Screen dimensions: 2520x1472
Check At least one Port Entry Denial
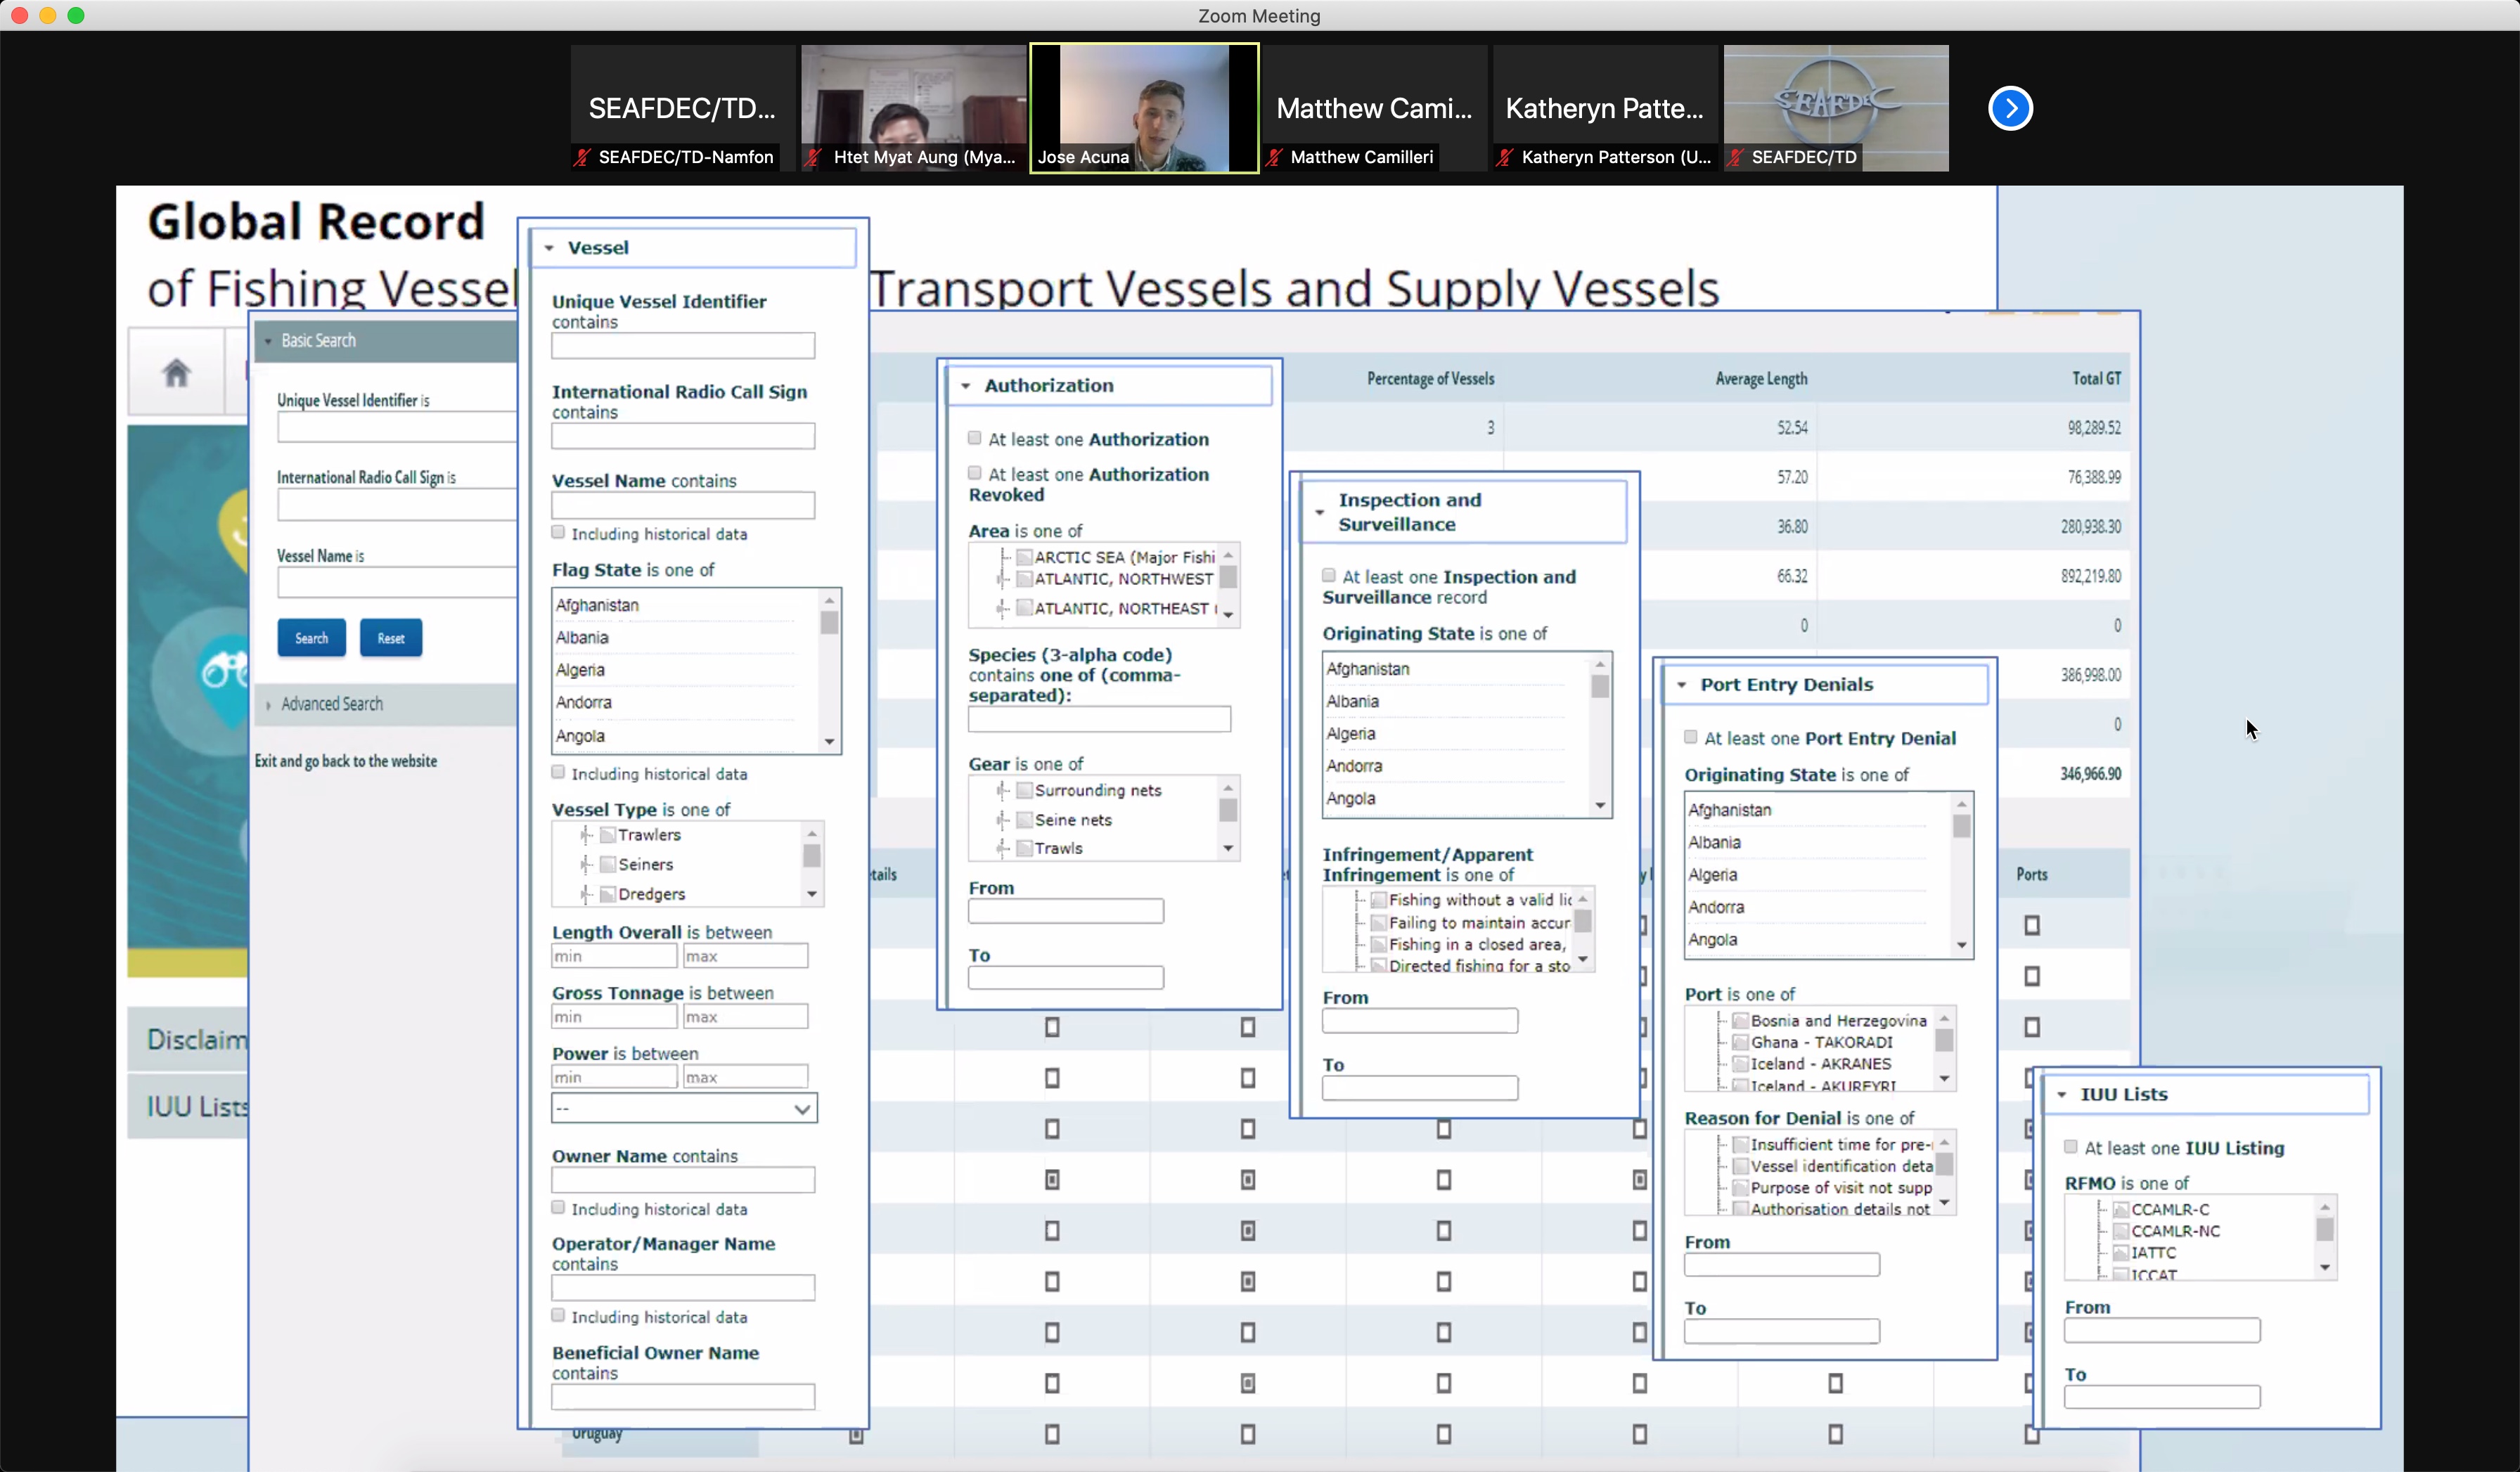pyautogui.click(x=1691, y=738)
